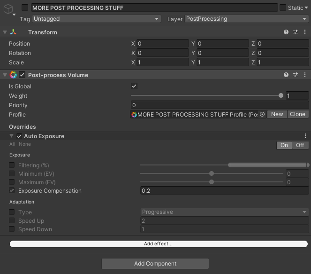Open Post-process Volume preset settings icon
Screen dimensions: 311x274
[296, 75]
